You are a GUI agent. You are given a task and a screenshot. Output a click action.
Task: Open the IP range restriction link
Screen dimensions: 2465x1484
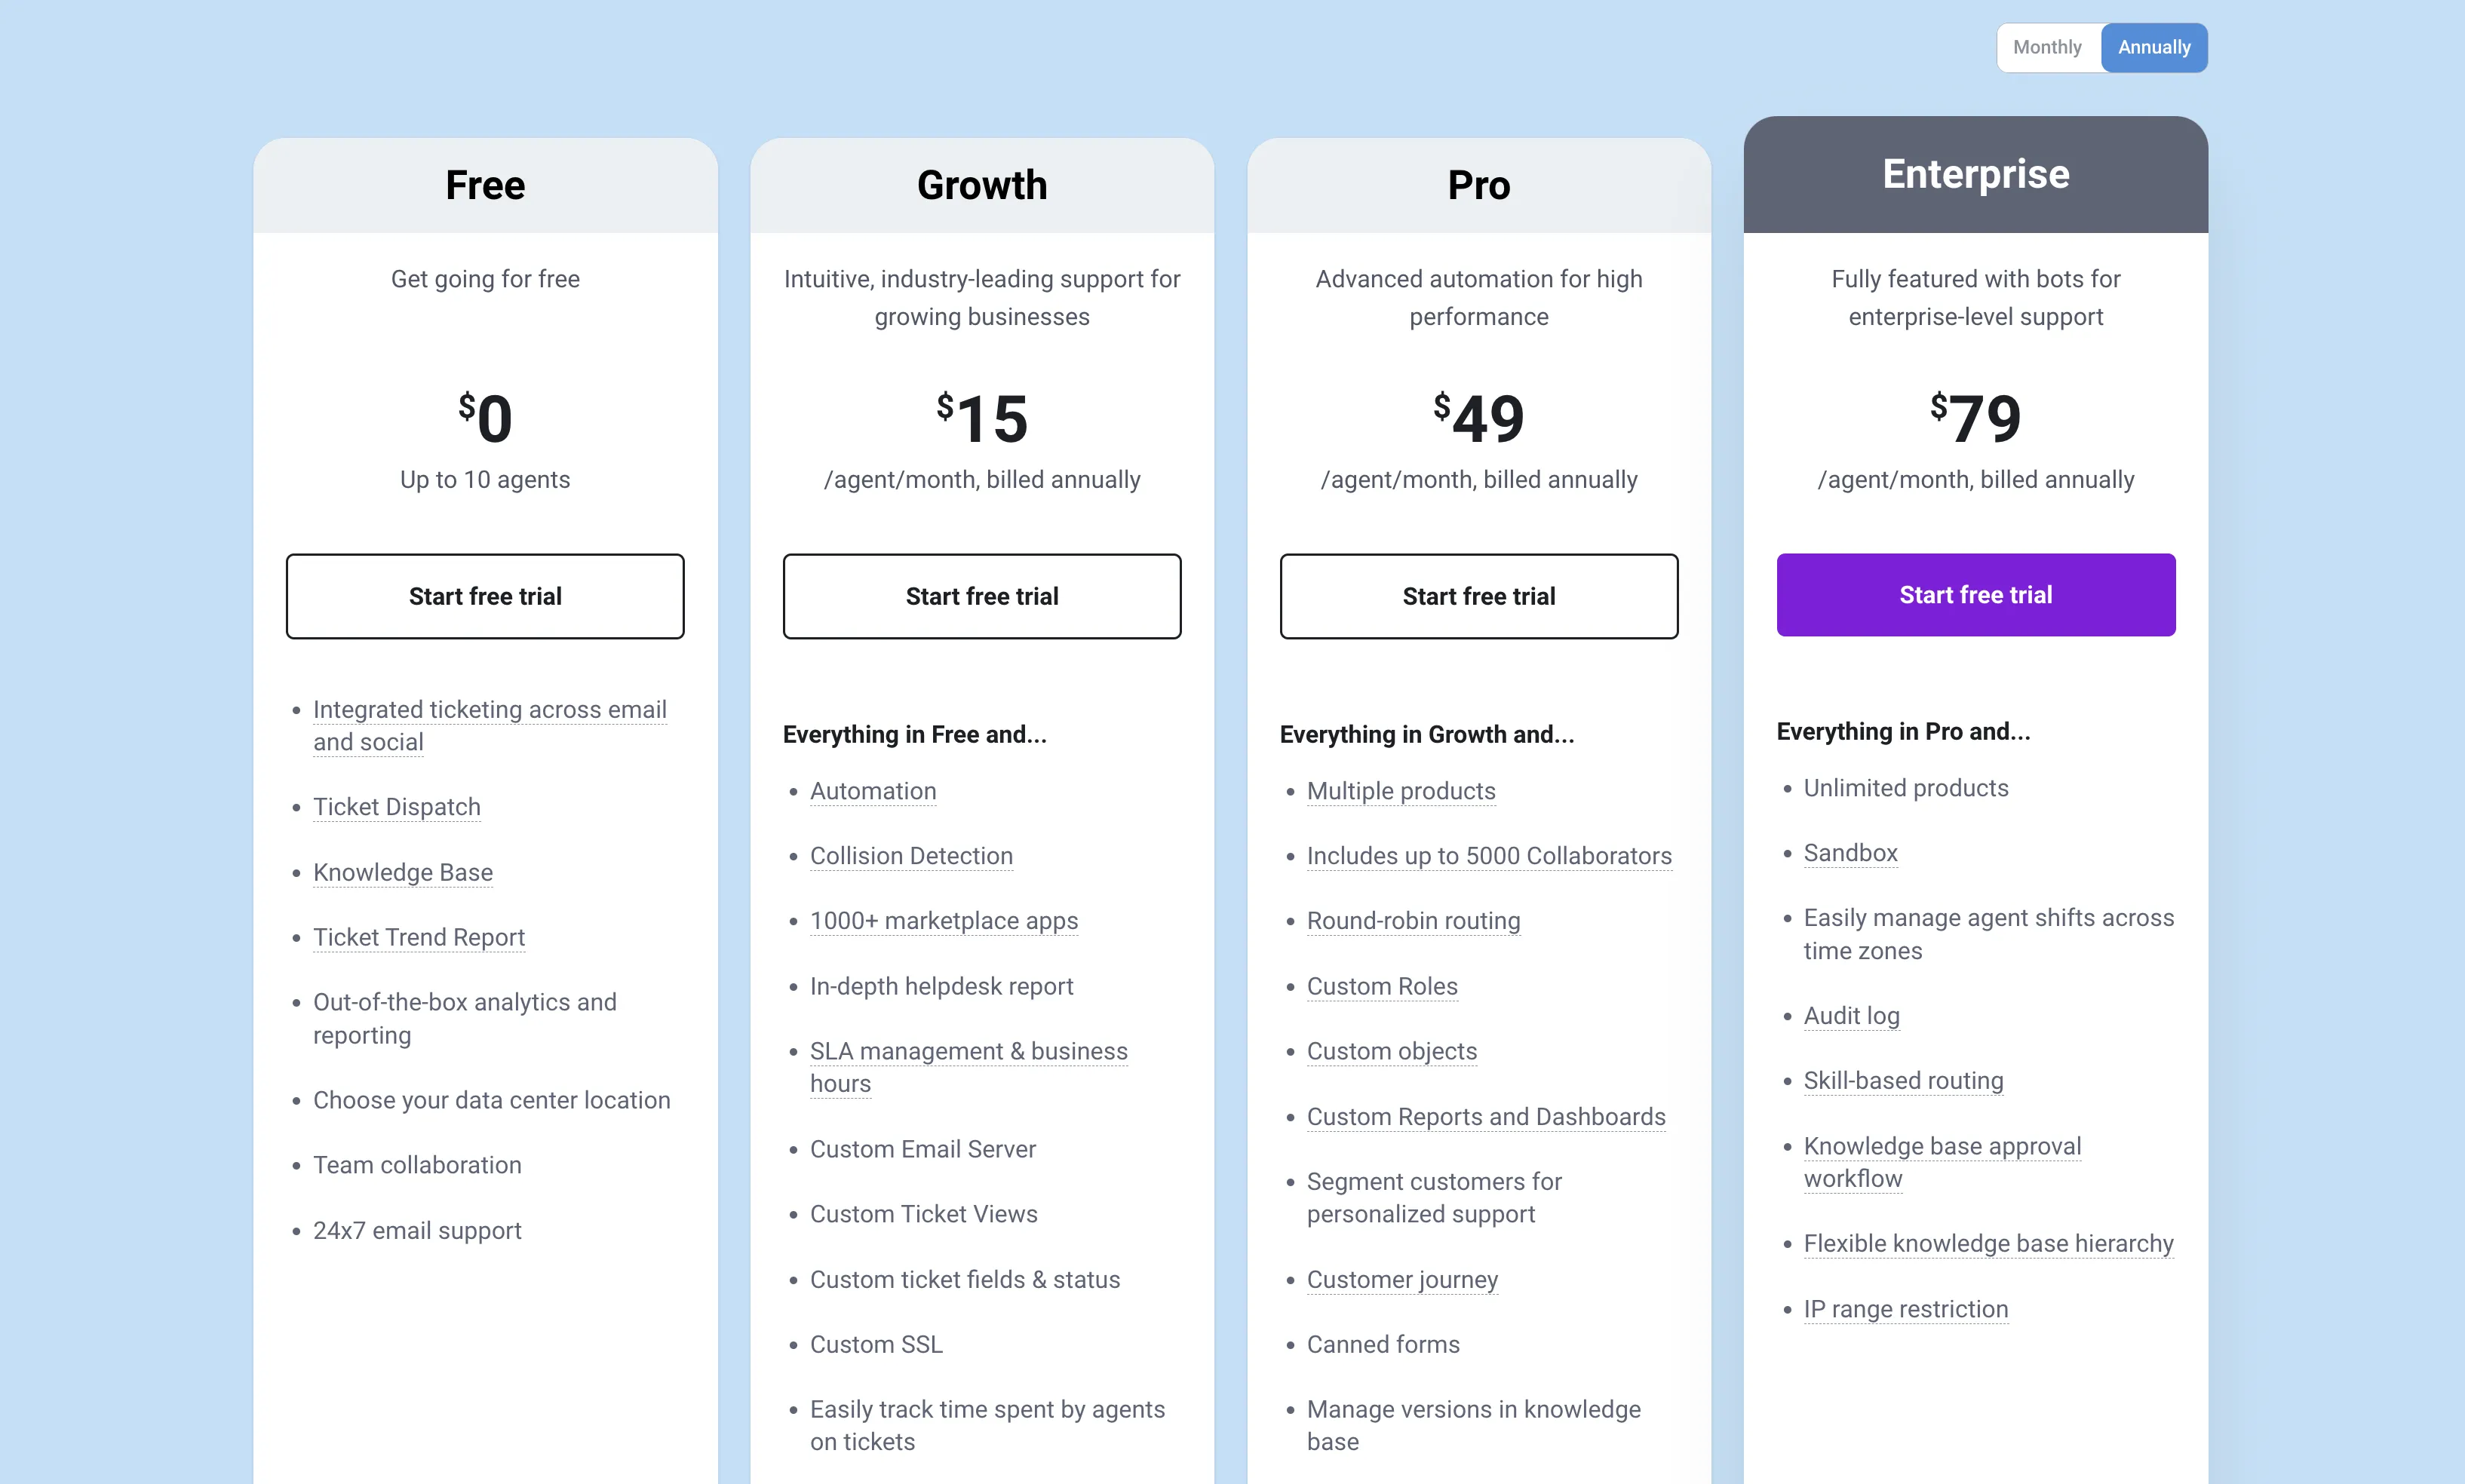click(x=1906, y=1309)
